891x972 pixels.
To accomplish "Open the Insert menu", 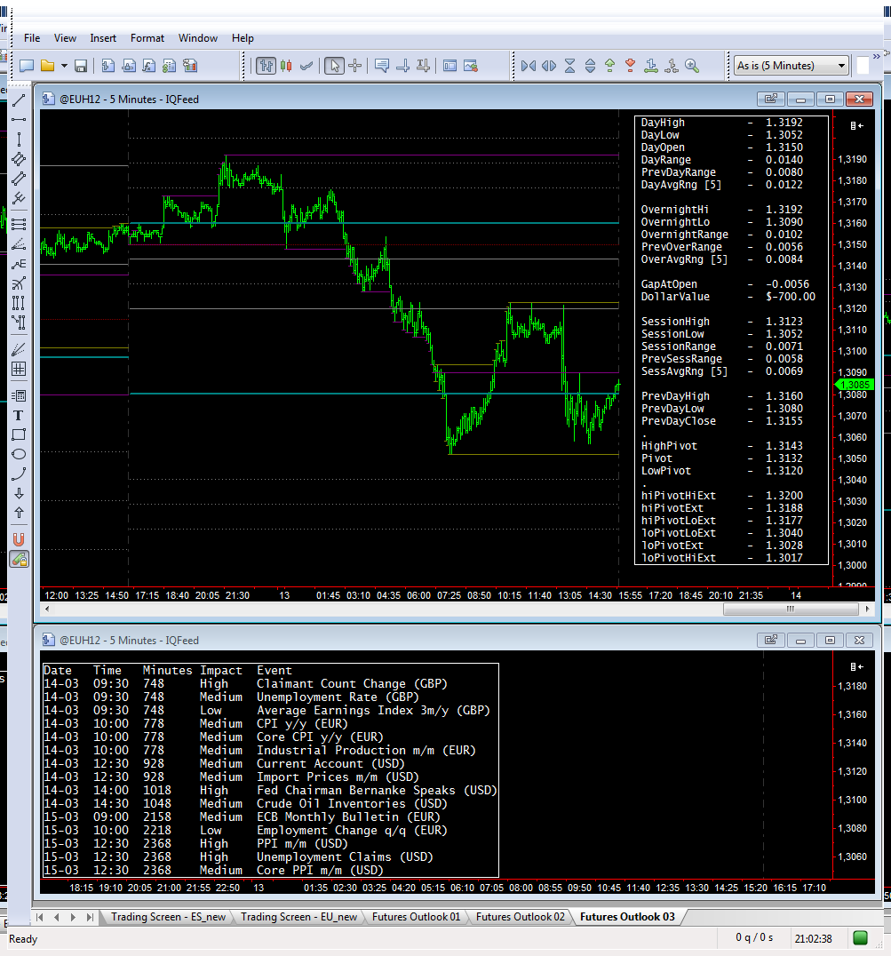I will [103, 38].
